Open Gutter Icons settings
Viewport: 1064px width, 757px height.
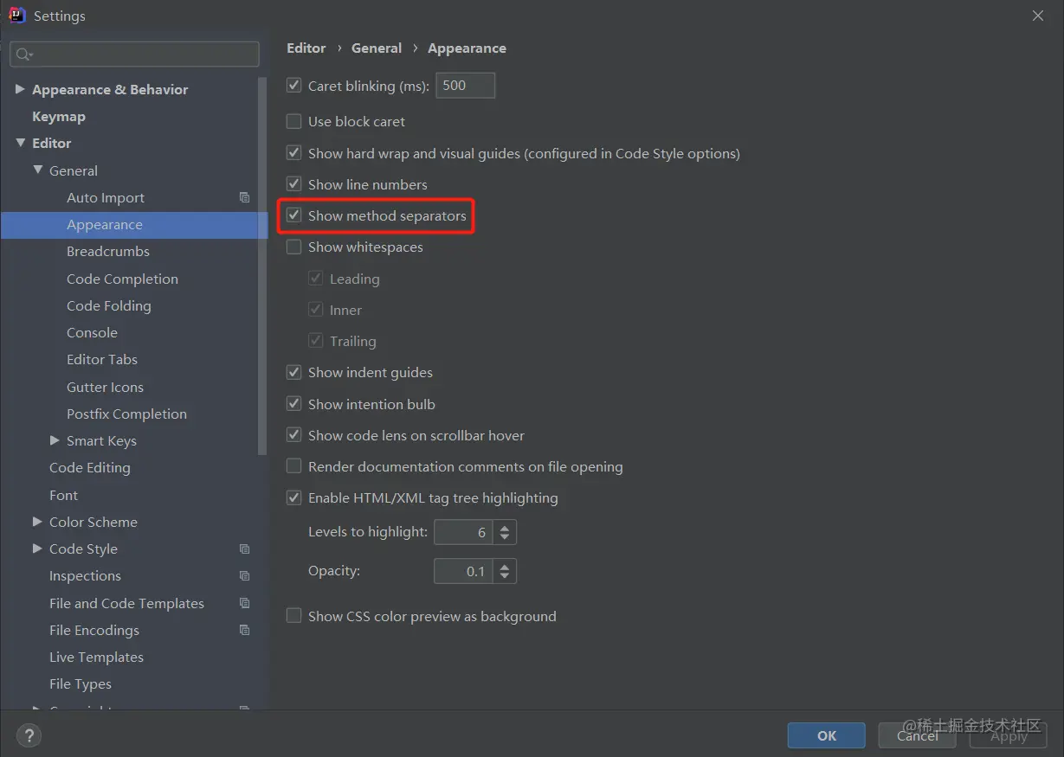coord(105,387)
